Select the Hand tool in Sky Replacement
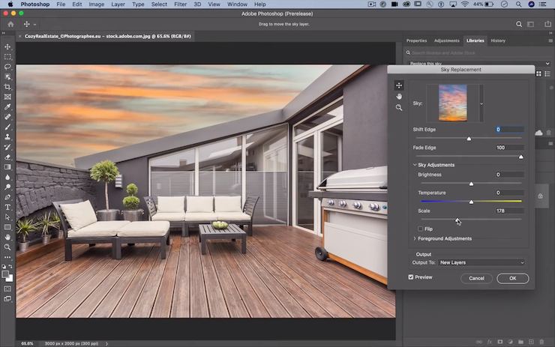 pyautogui.click(x=399, y=97)
